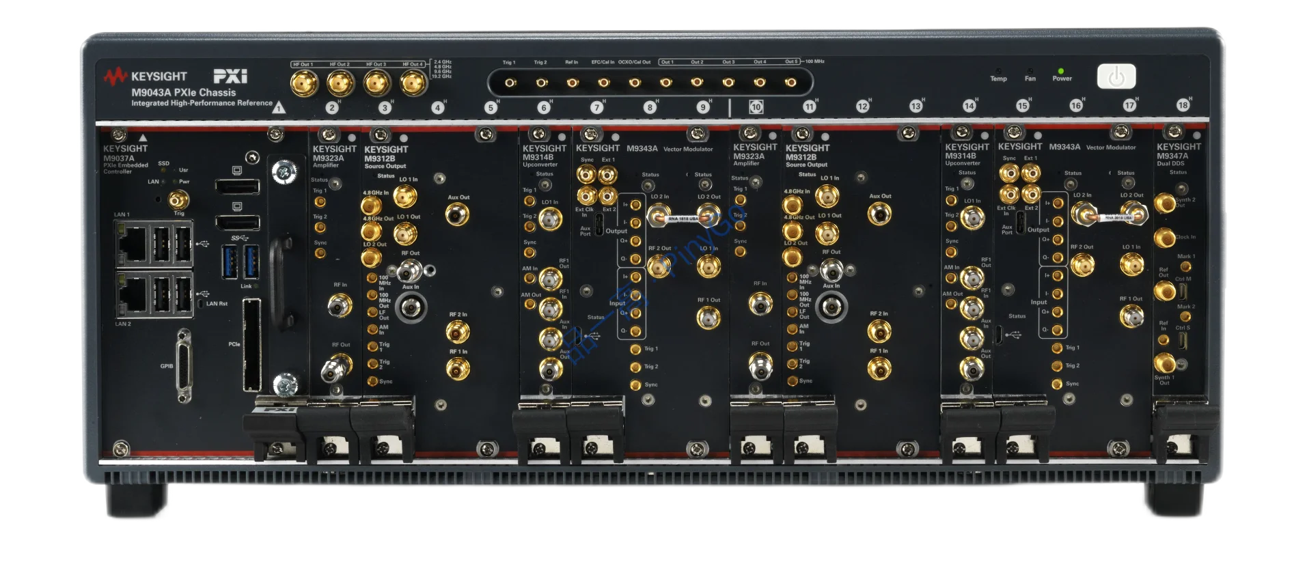This screenshot has width=1307, height=562.
Task: Push the chassis power button
Action: click(1116, 76)
